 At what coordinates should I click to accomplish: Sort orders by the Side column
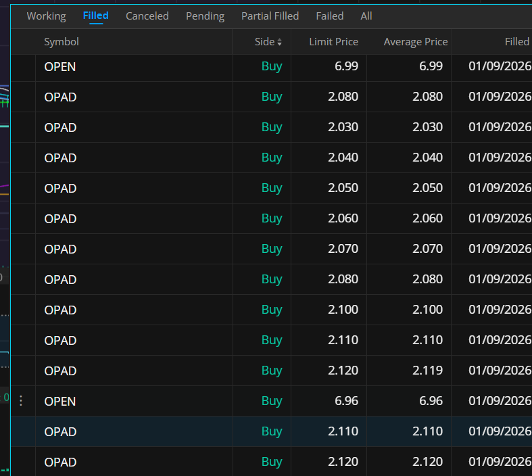[x=268, y=42]
